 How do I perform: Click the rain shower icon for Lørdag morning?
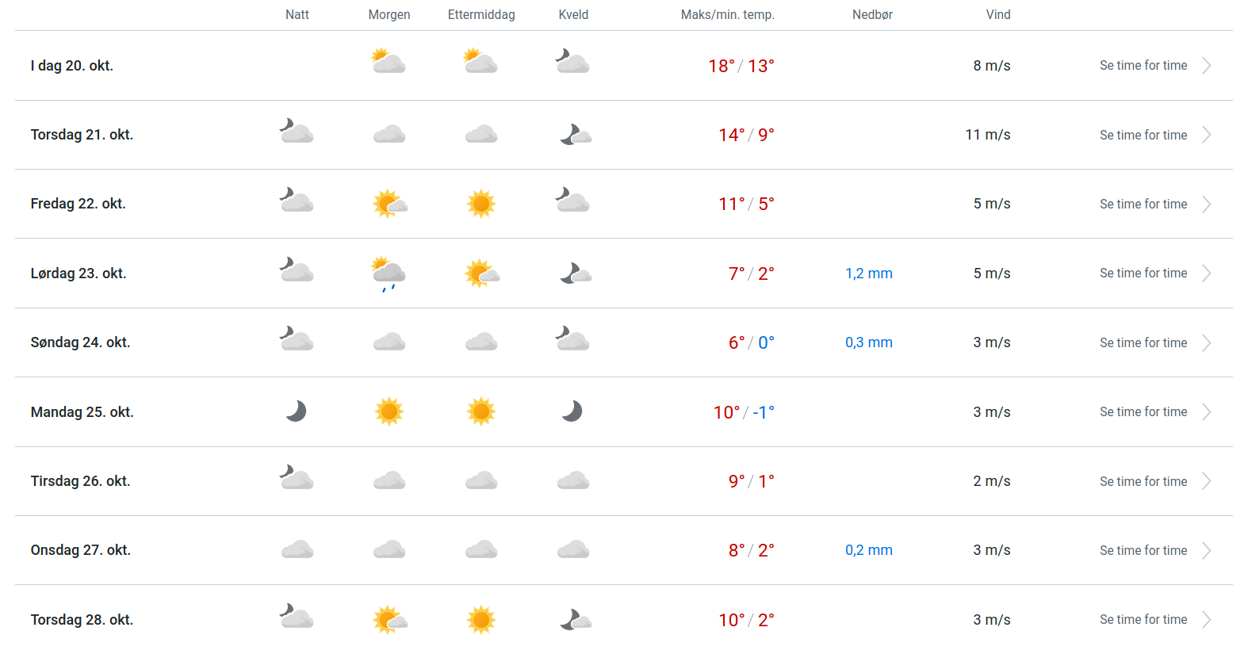[x=389, y=273]
